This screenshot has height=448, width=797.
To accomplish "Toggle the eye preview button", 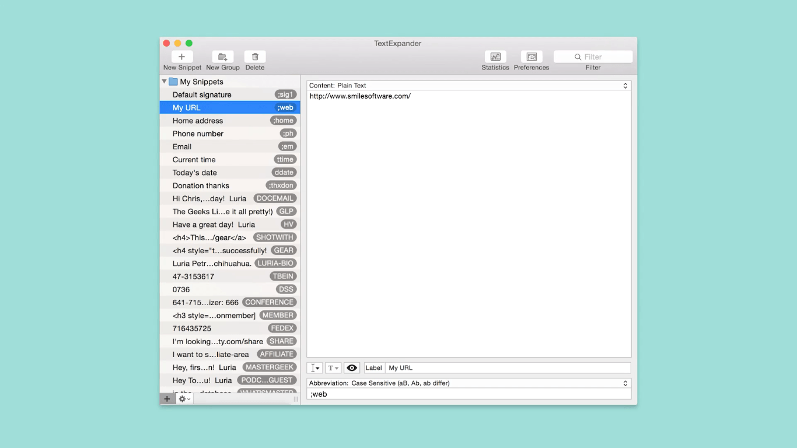I will coord(352,368).
